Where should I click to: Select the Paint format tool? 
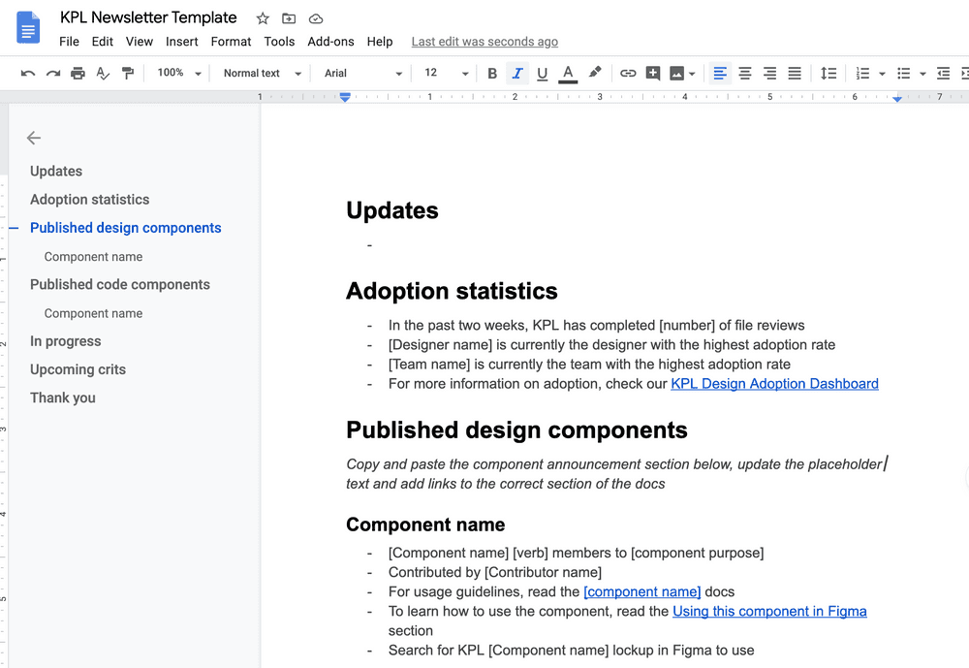coord(127,73)
